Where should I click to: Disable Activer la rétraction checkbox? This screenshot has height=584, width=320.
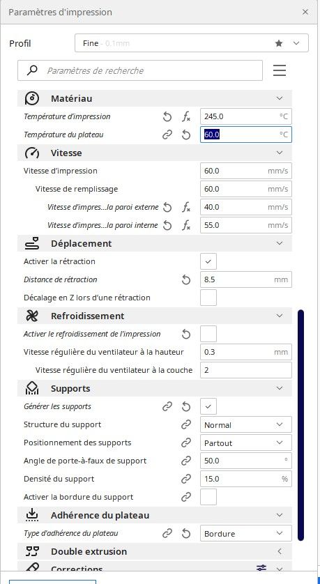coord(208,261)
